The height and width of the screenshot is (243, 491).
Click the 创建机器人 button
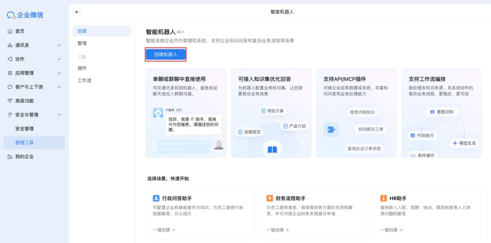pos(165,55)
